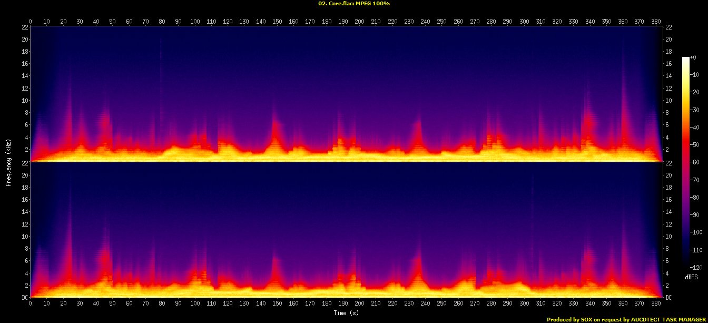Viewport: 708px width, 323px height.
Task: Click the "Frequency (kHz)" axis label
Action: [8, 162]
